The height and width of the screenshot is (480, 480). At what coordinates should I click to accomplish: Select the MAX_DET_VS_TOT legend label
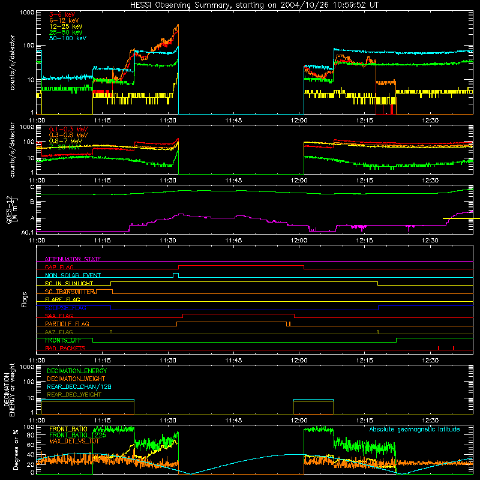(74, 441)
